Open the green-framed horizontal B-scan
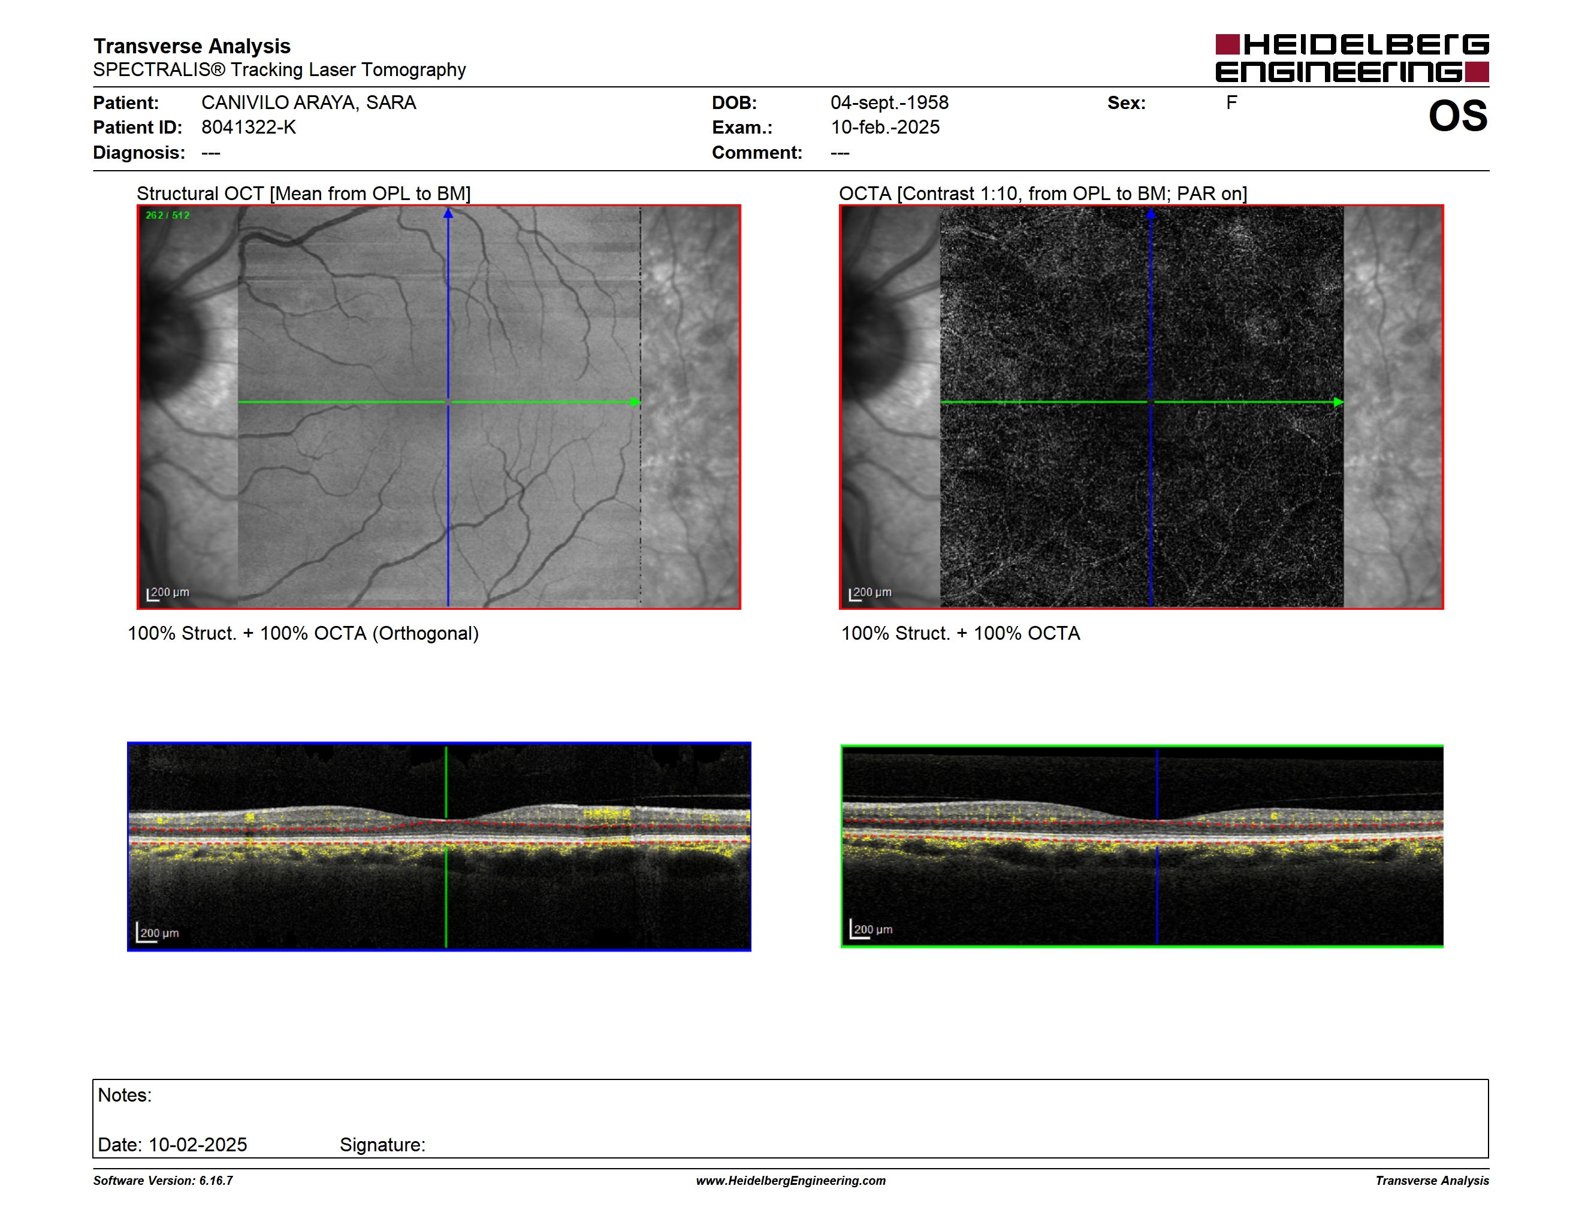Screen dimensions: 1582x1222 [x=1142, y=846]
